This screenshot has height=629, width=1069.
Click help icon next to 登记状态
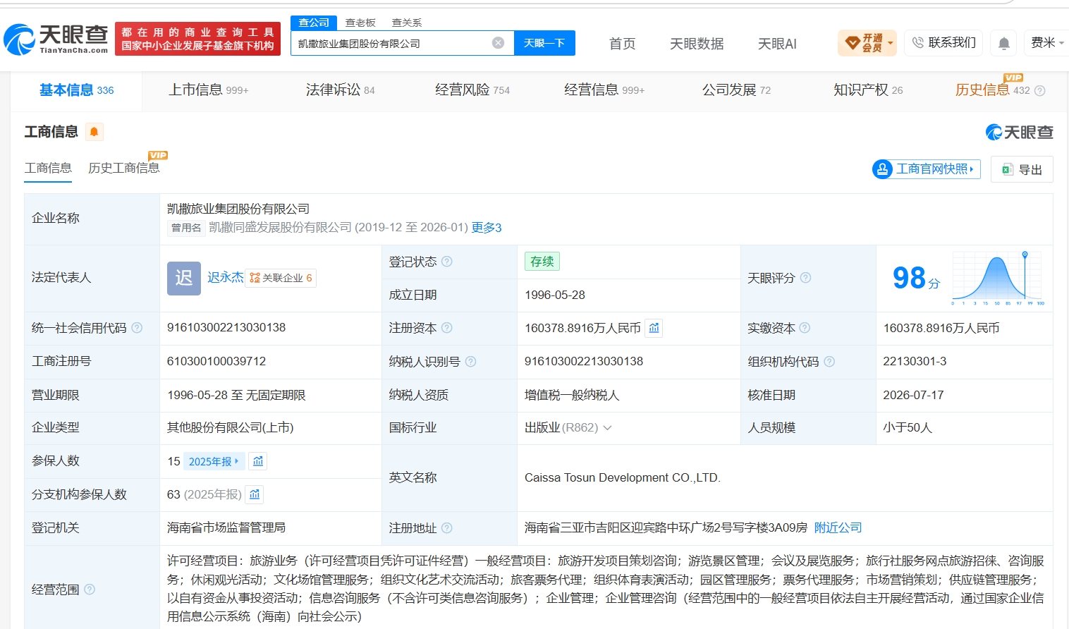(446, 262)
